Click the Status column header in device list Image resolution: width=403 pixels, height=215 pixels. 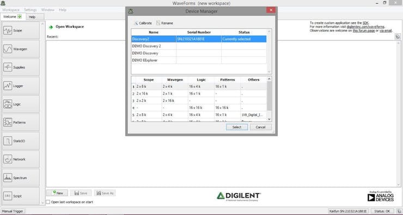click(x=244, y=32)
